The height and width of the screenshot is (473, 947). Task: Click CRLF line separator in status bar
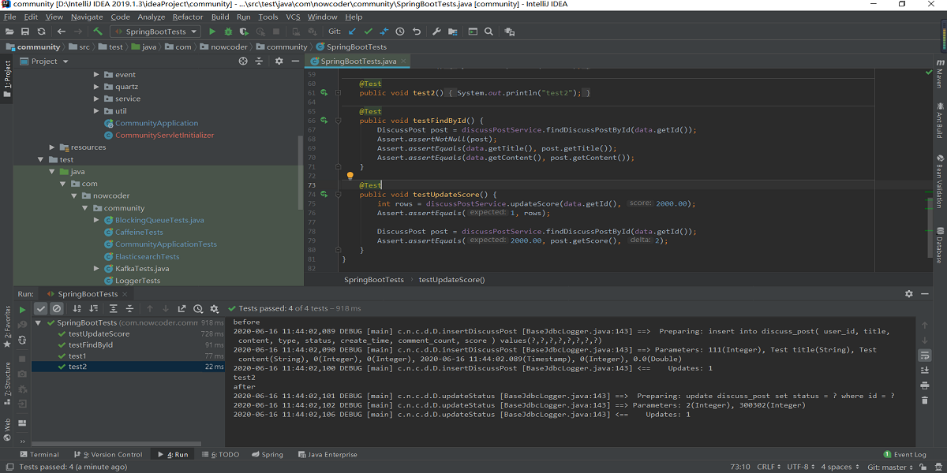click(768, 467)
